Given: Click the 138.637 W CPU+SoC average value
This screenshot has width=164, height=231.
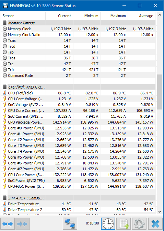Looking at the screenshot, I should click(x=144, y=186).
